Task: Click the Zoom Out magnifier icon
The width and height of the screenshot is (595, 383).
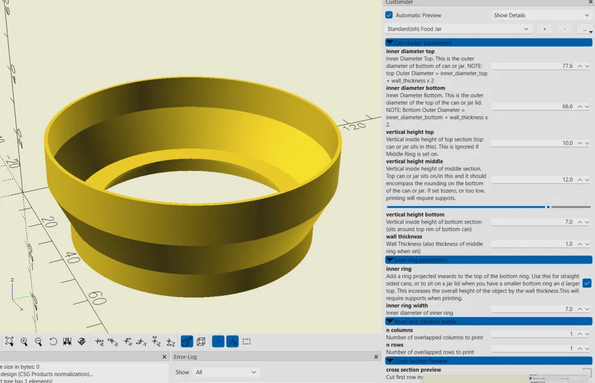Action: [39, 341]
